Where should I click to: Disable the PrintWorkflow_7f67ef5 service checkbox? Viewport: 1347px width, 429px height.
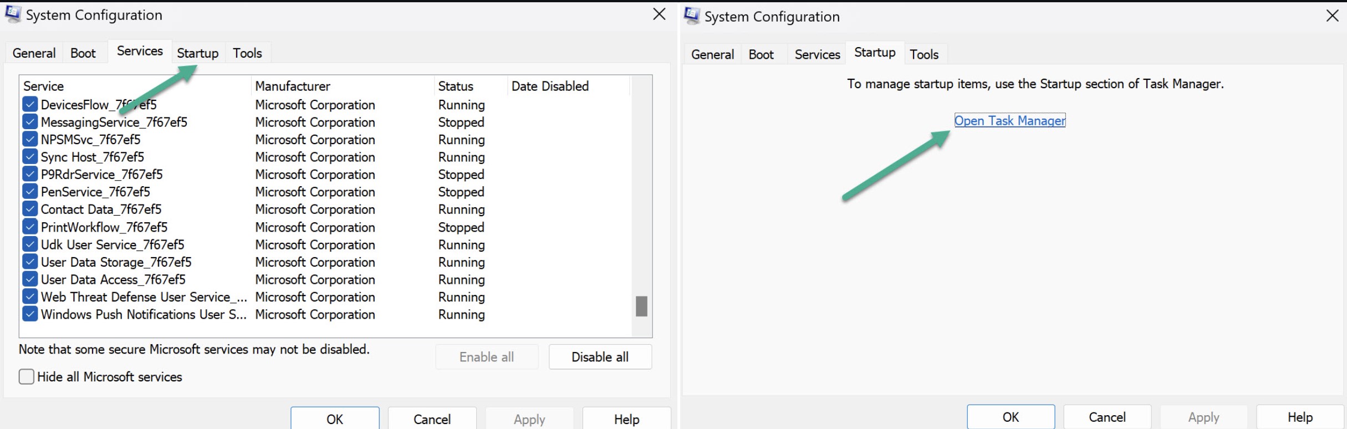(x=30, y=227)
